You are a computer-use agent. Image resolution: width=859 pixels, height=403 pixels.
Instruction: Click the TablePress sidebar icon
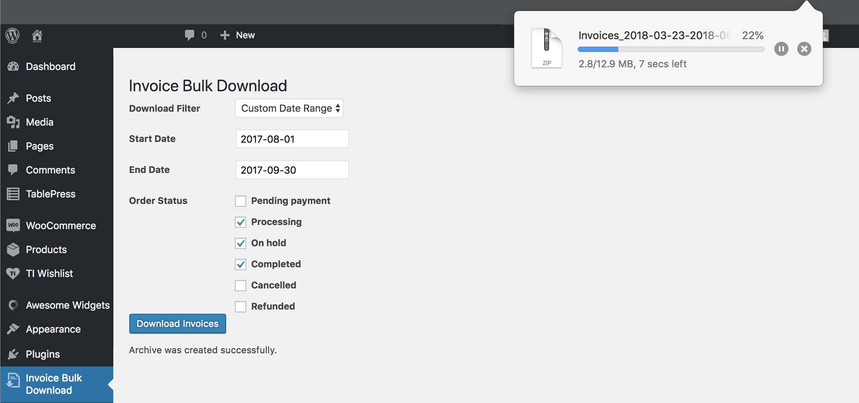coord(13,194)
